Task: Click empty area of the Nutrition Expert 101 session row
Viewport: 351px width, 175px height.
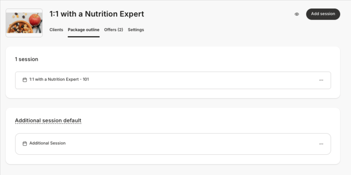Action: [201, 80]
